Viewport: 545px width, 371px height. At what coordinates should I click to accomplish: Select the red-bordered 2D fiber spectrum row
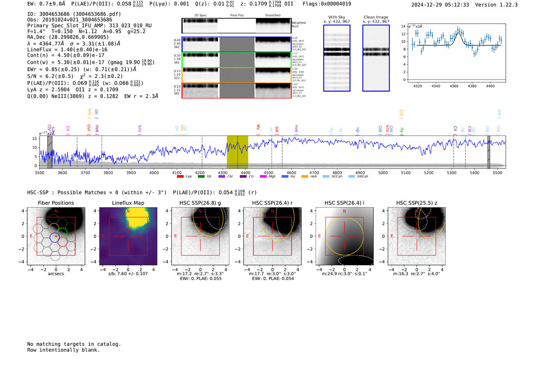[x=237, y=90]
